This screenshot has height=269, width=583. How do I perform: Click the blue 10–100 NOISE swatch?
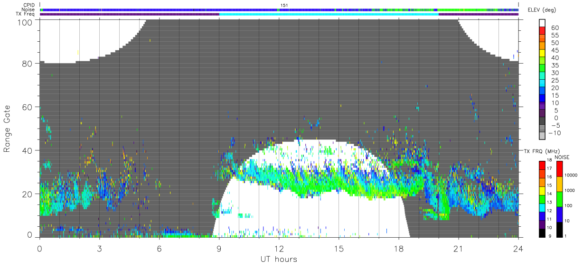click(559, 214)
